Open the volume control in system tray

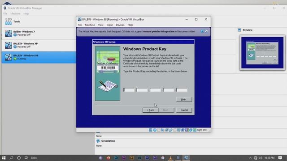click(x=261, y=158)
